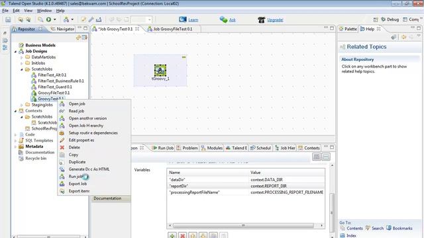The width and height of the screenshot is (424, 238).
Task: Expand the StagingJobs folder
Action: (x=22, y=104)
